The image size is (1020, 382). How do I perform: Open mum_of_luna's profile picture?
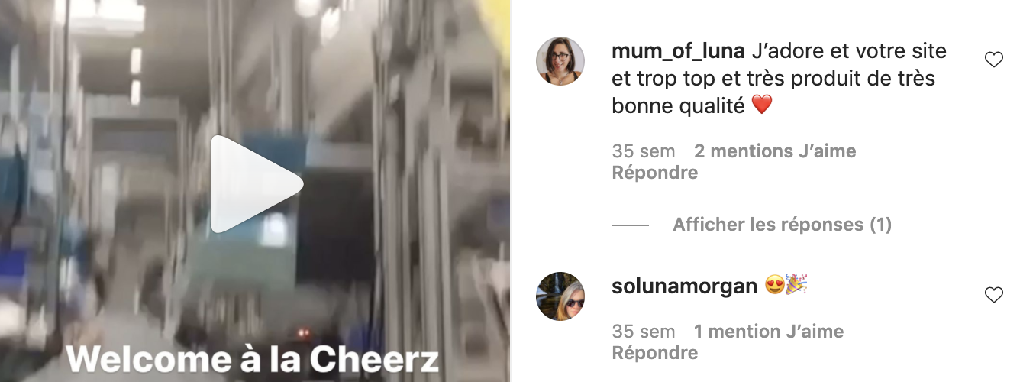click(560, 61)
